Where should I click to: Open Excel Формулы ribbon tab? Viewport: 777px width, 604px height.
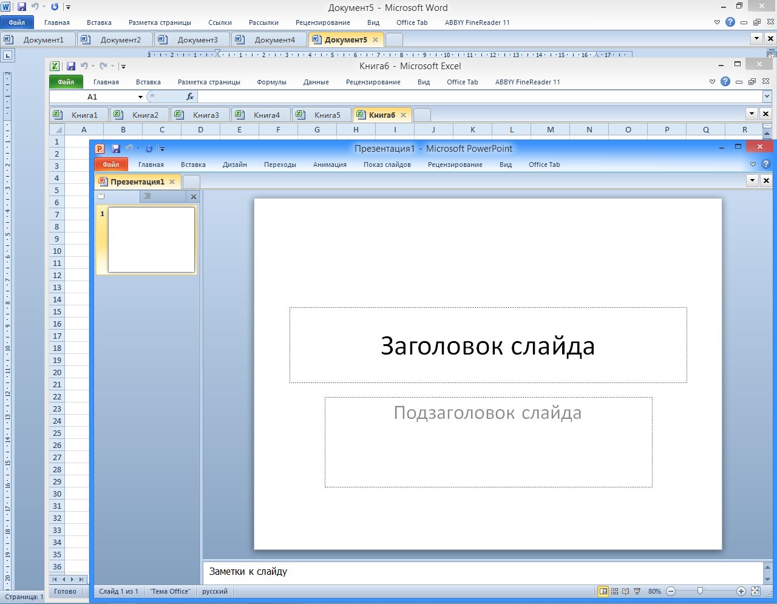click(x=271, y=82)
